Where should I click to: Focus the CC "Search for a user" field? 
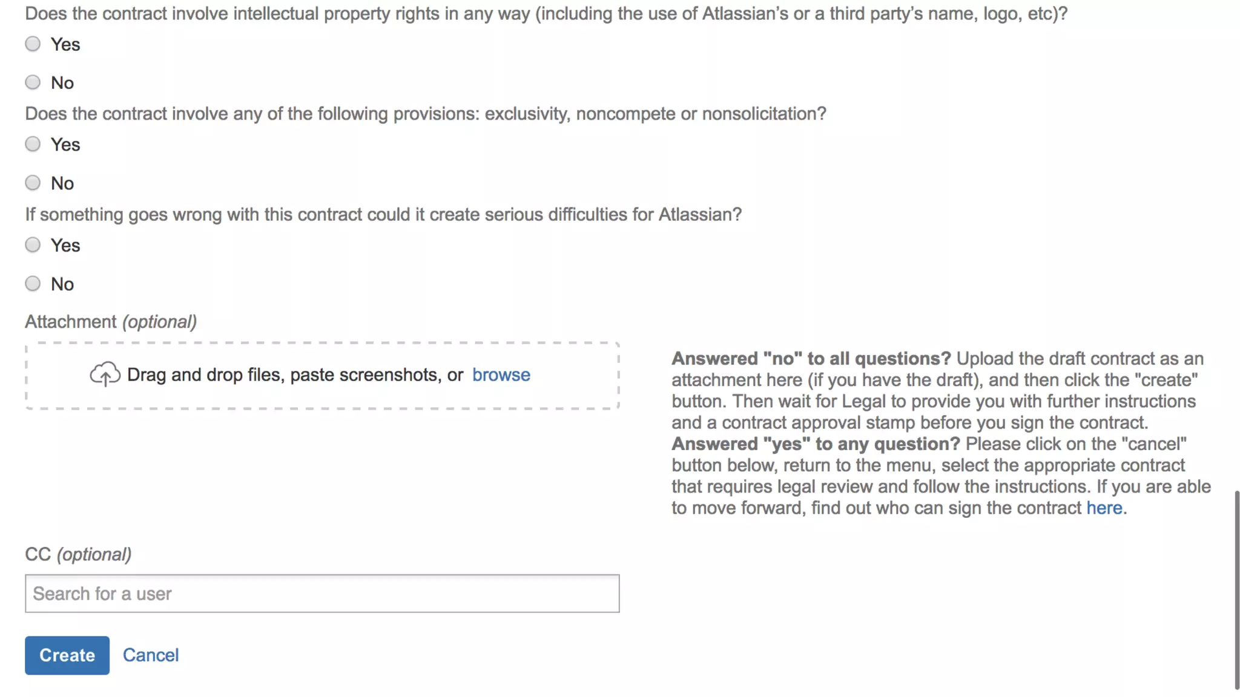[x=322, y=594]
